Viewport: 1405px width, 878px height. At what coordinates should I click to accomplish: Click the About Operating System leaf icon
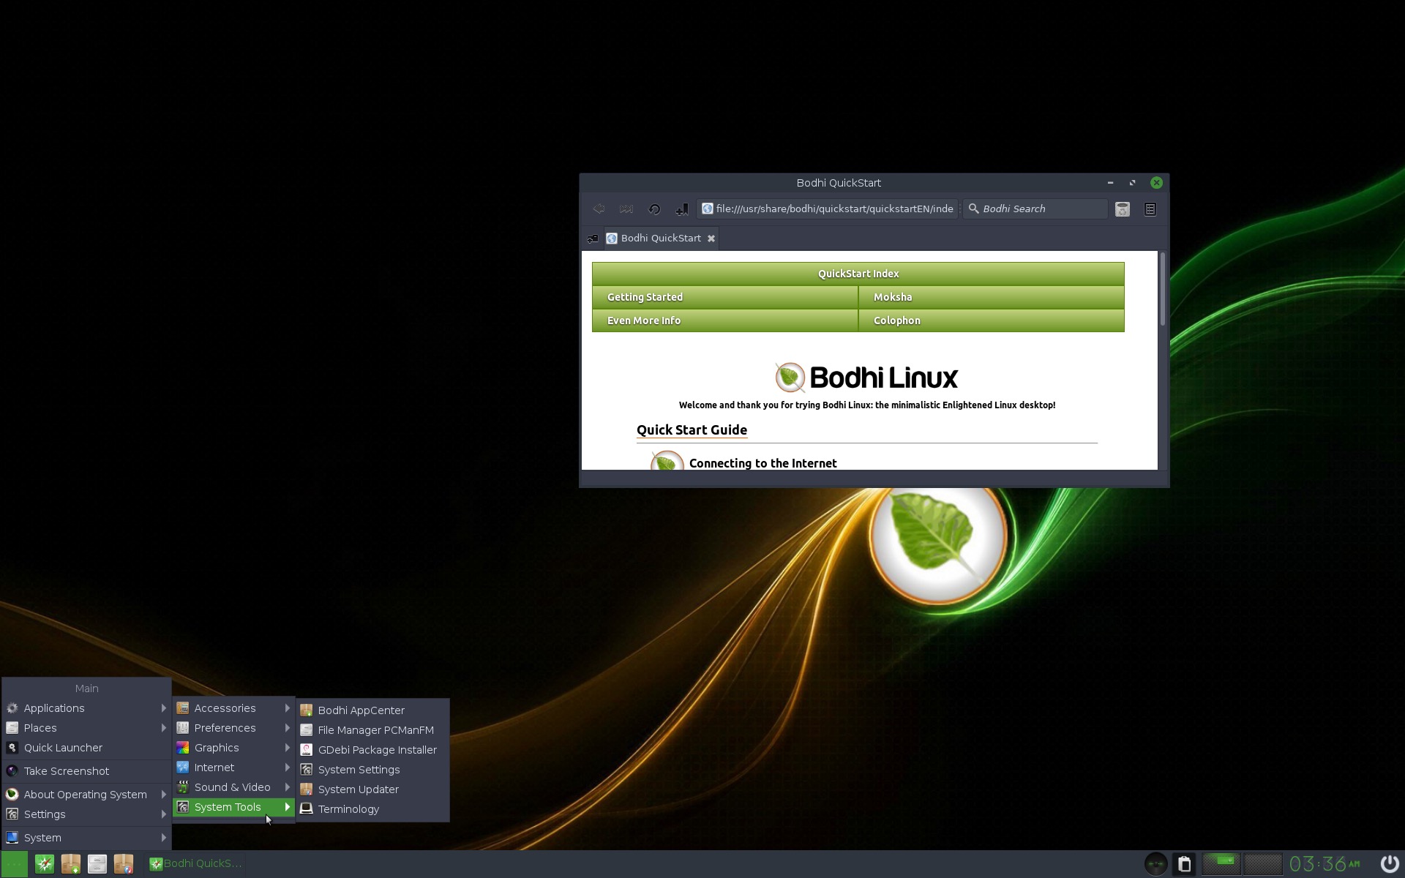point(12,795)
